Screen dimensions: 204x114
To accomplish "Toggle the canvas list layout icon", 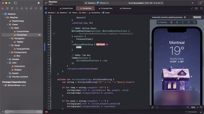I will [157, 107].
